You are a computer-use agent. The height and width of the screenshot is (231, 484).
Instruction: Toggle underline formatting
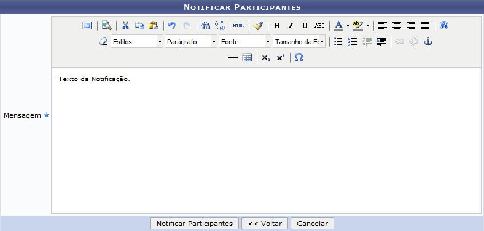point(305,26)
